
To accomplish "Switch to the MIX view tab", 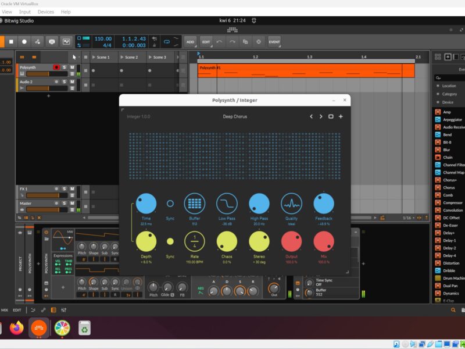I will coord(4,310).
